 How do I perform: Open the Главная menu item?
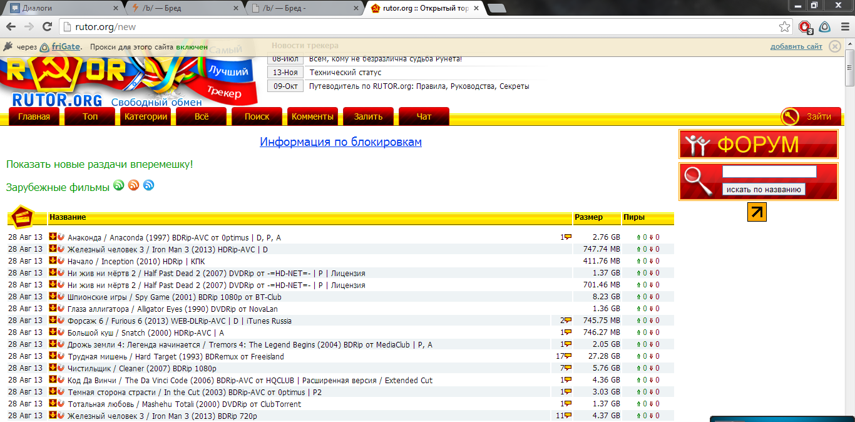tap(34, 116)
